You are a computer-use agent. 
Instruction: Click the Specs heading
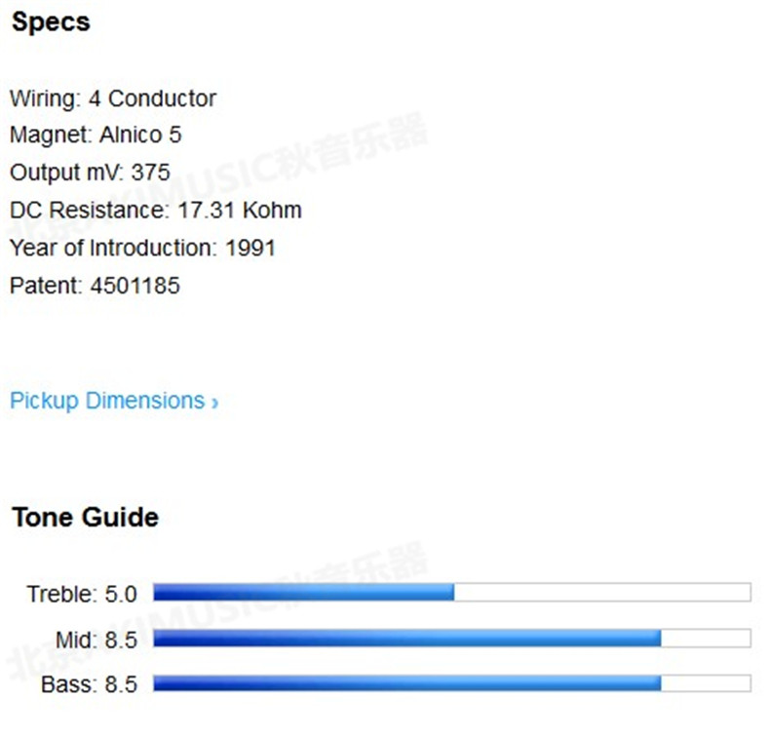[51, 22]
